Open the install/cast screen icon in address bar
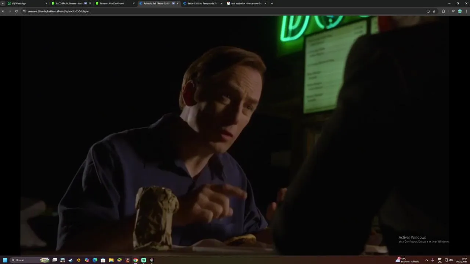This screenshot has width=470, height=264. (x=428, y=11)
